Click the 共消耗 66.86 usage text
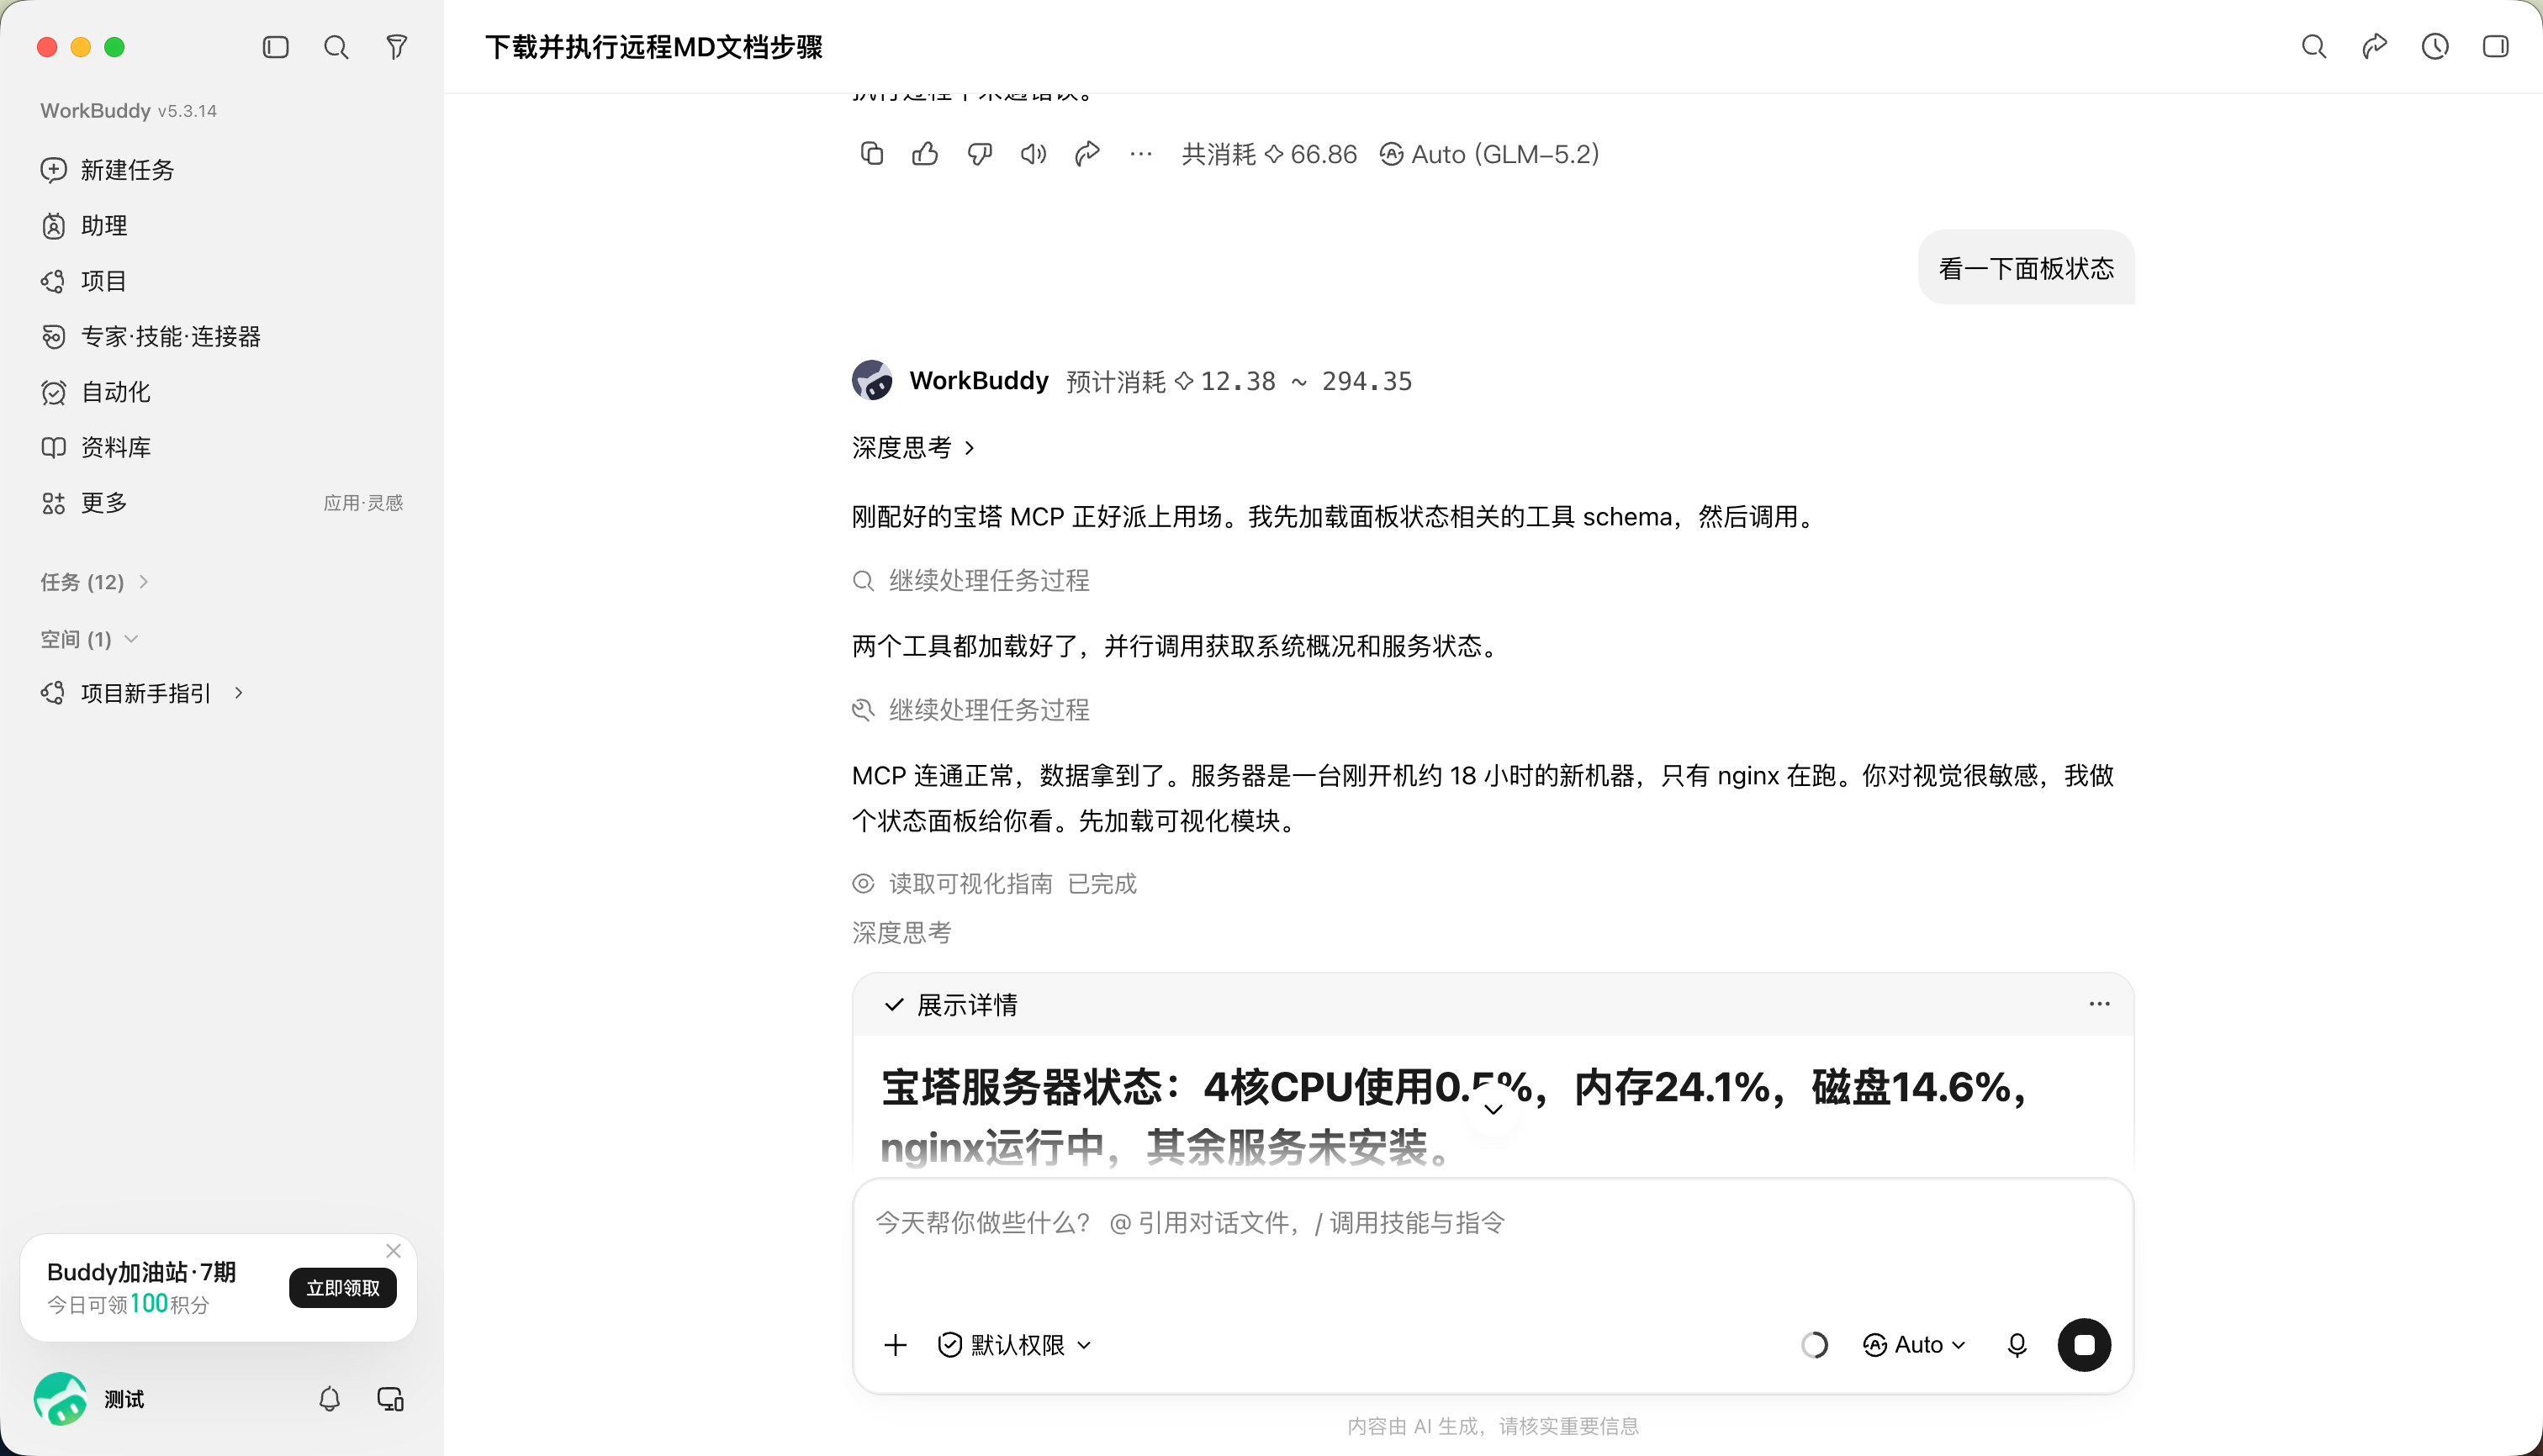2543x1456 pixels. pyautogui.click(x=1268, y=154)
